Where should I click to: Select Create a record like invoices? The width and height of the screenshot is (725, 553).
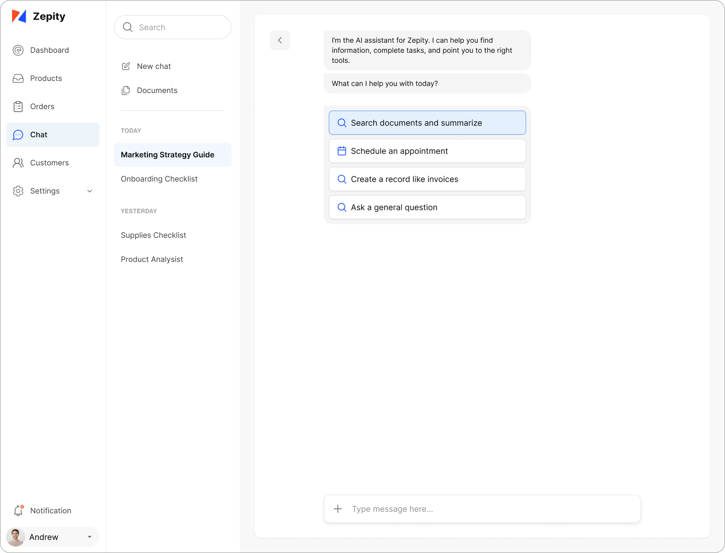click(x=427, y=179)
